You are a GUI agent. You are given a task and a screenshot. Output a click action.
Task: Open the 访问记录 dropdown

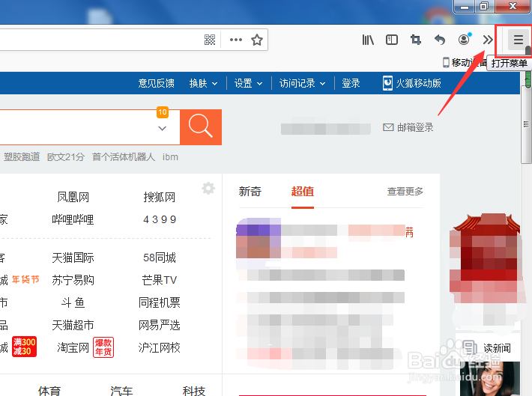click(302, 83)
